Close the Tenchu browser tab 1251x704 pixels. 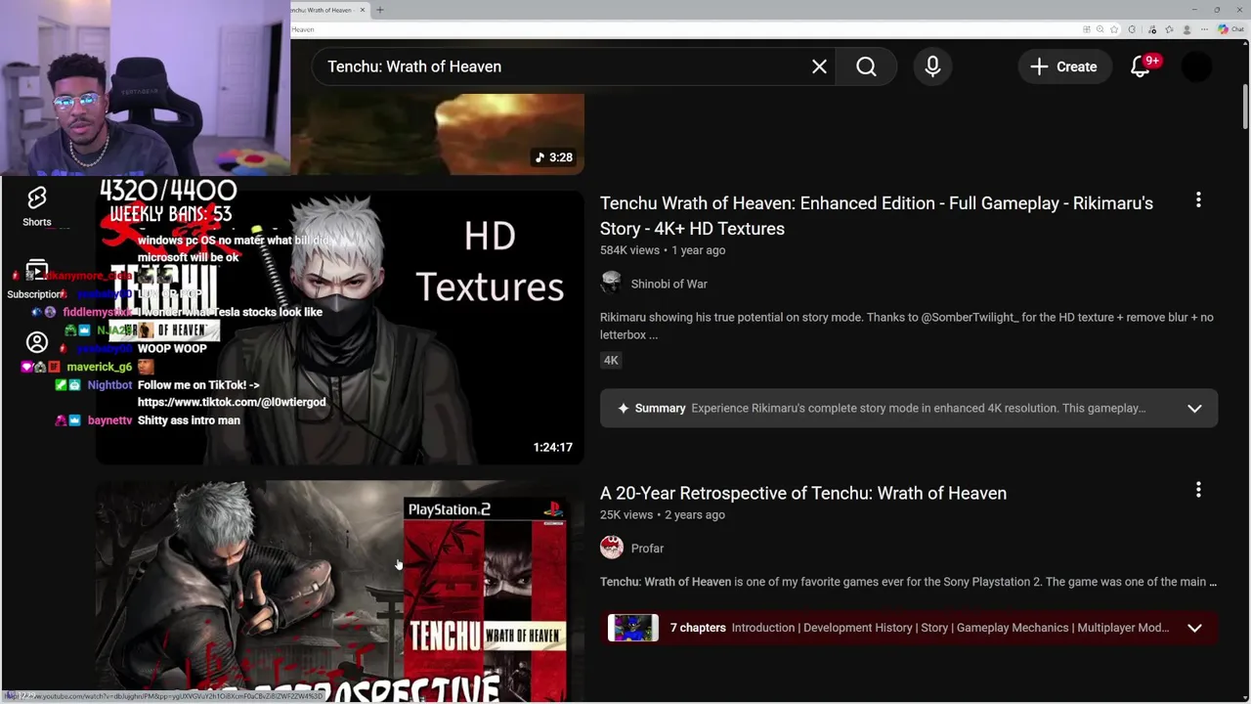tap(362, 10)
